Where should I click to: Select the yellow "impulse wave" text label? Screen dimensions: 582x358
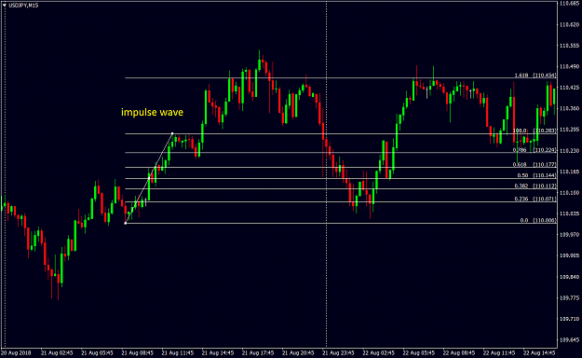(x=152, y=112)
